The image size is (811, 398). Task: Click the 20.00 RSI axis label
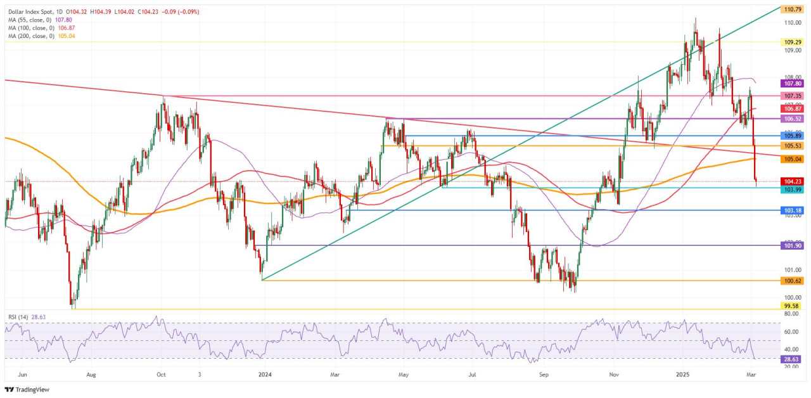pyautogui.click(x=791, y=366)
